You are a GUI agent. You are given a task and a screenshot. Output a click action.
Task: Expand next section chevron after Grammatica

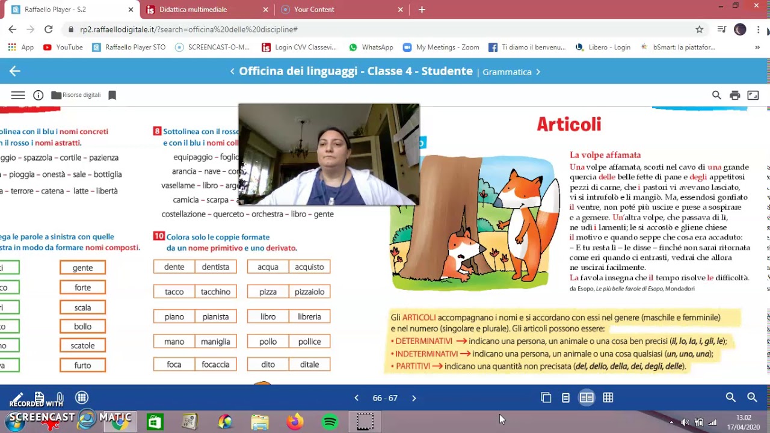[x=538, y=72]
